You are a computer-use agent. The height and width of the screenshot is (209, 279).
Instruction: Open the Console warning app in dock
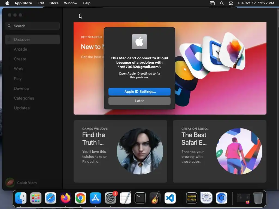pyautogui.click(x=192, y=198)
